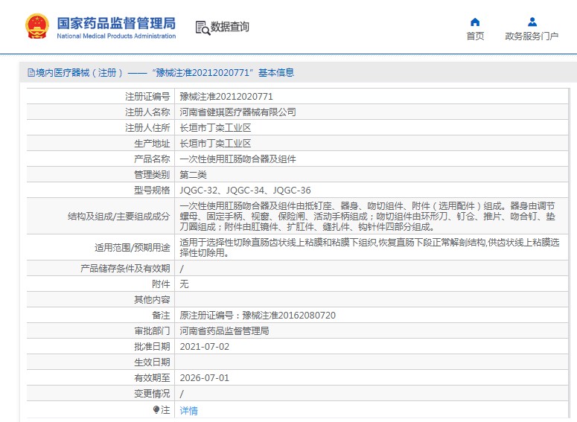Click the 结构及组成 description text

pyautogui.click(x=367, y=216)
